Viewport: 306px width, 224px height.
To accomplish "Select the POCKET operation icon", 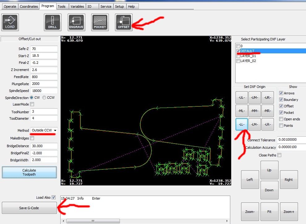I will point(100,22).
